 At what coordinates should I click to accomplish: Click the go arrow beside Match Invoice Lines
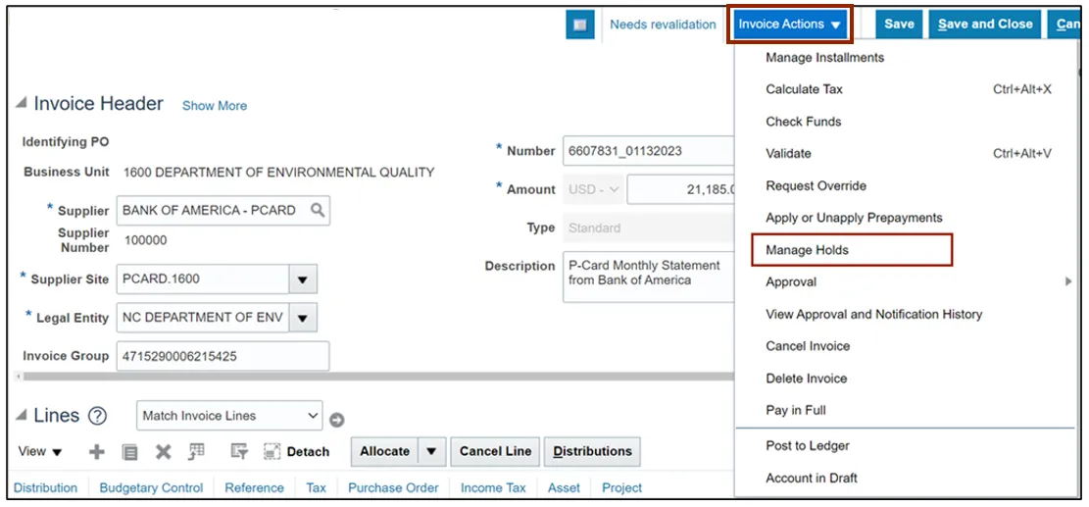(x=336, y=420)
